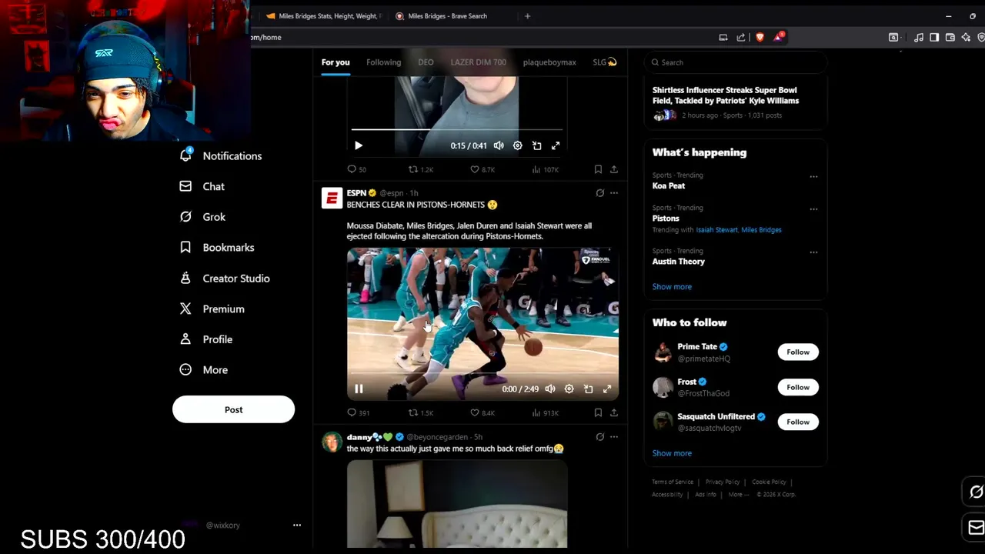Click the top video's progress bar
The height and width of the screenshot is (554, 985).
click(457, 129)
